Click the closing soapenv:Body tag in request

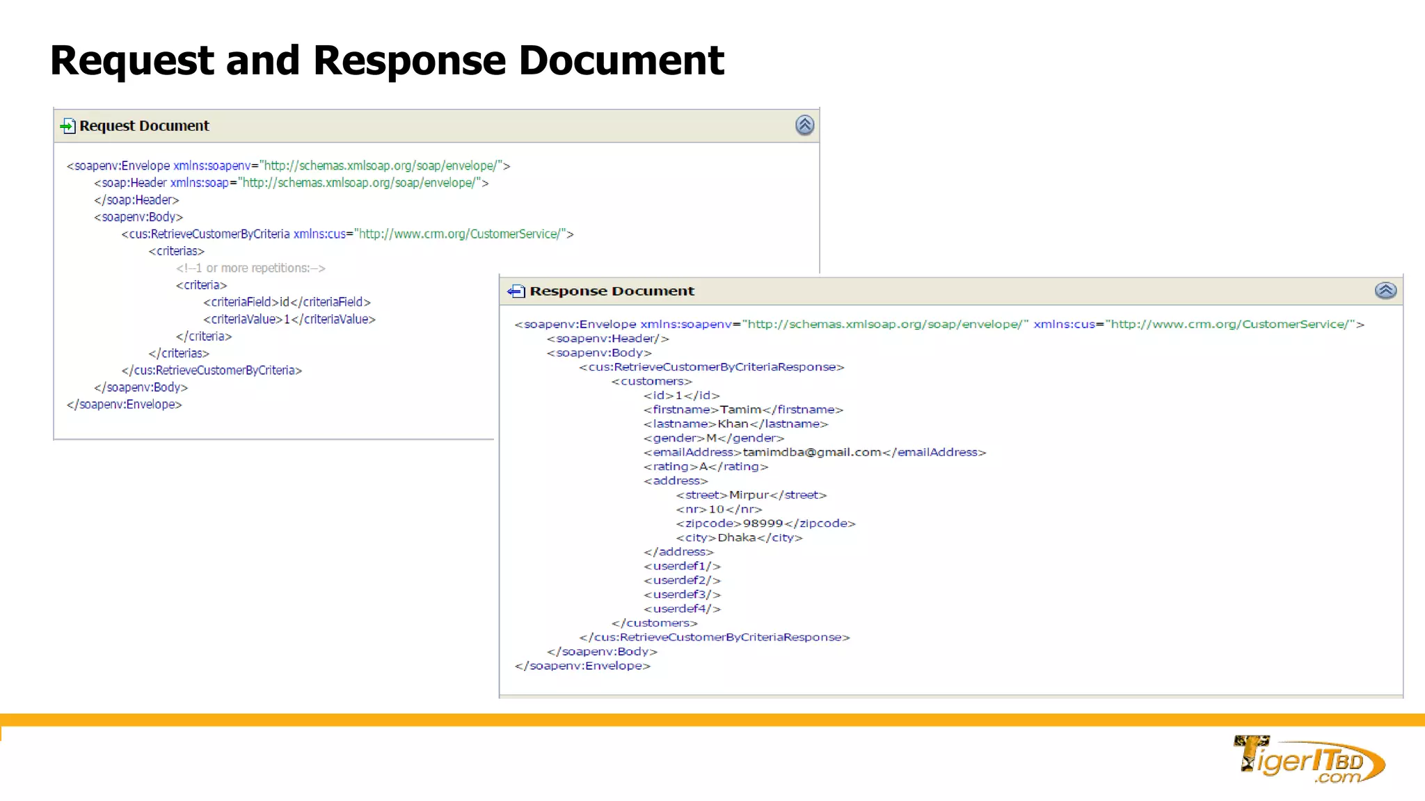tap(141, 387)
